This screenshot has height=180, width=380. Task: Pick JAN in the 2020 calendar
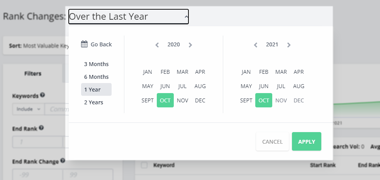click(148, 72)
